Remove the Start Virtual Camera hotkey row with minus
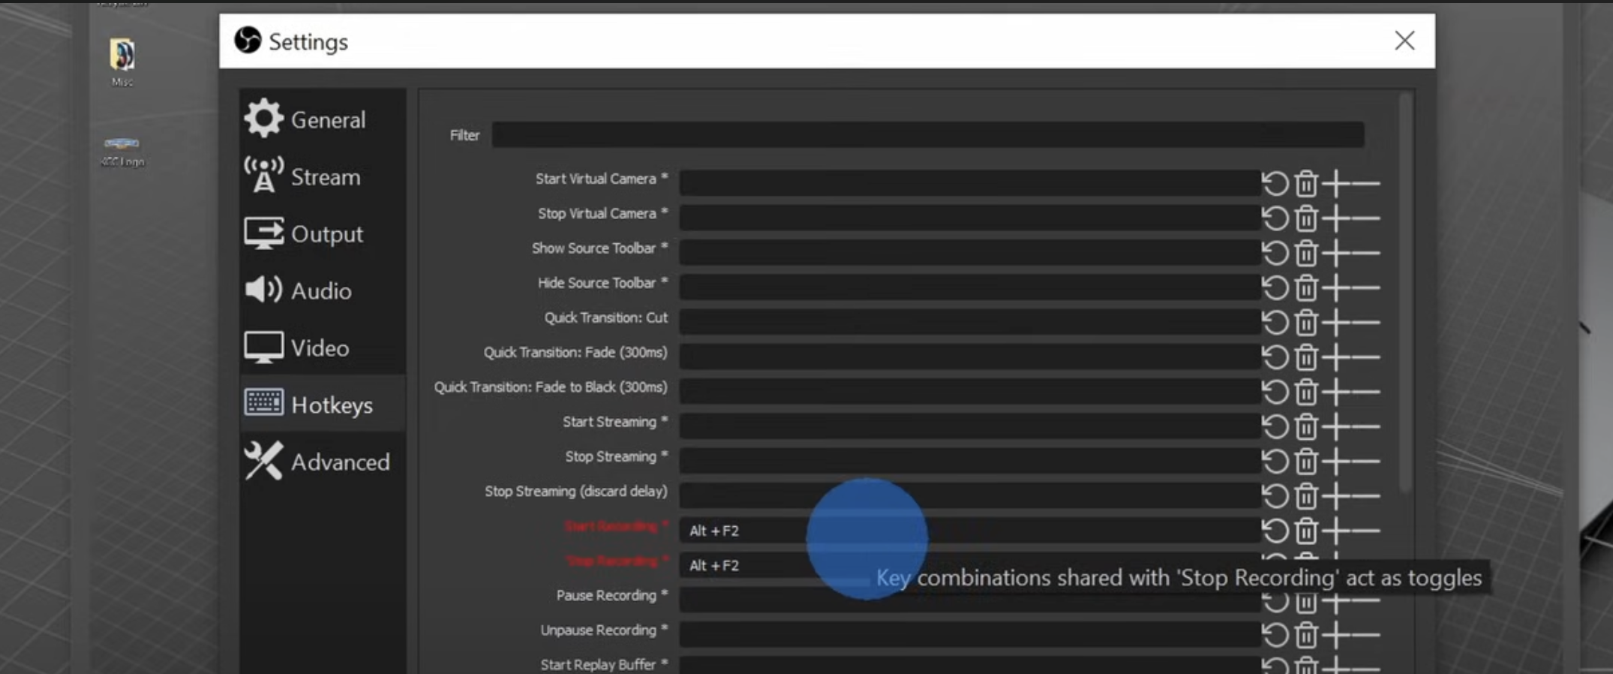Image resolution: width=1613 pixels, height=674 pixels. pyautogui.click(x=1366, y=184)
